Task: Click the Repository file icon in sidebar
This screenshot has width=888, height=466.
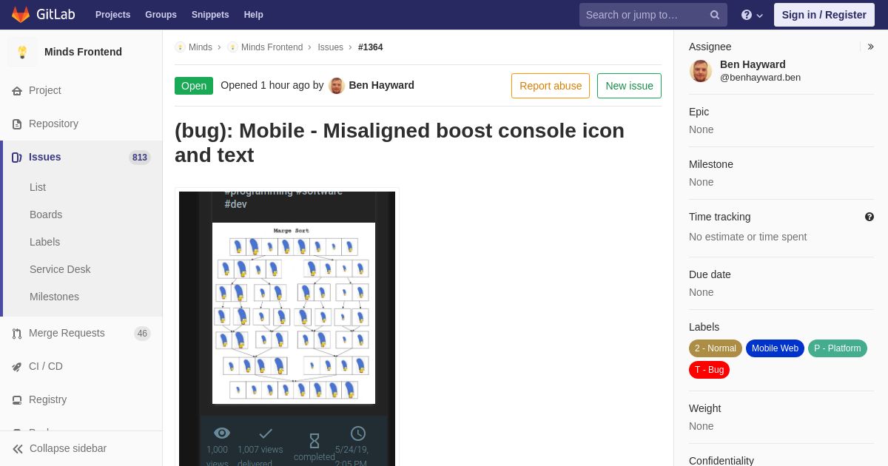Action: click(17, 124)
